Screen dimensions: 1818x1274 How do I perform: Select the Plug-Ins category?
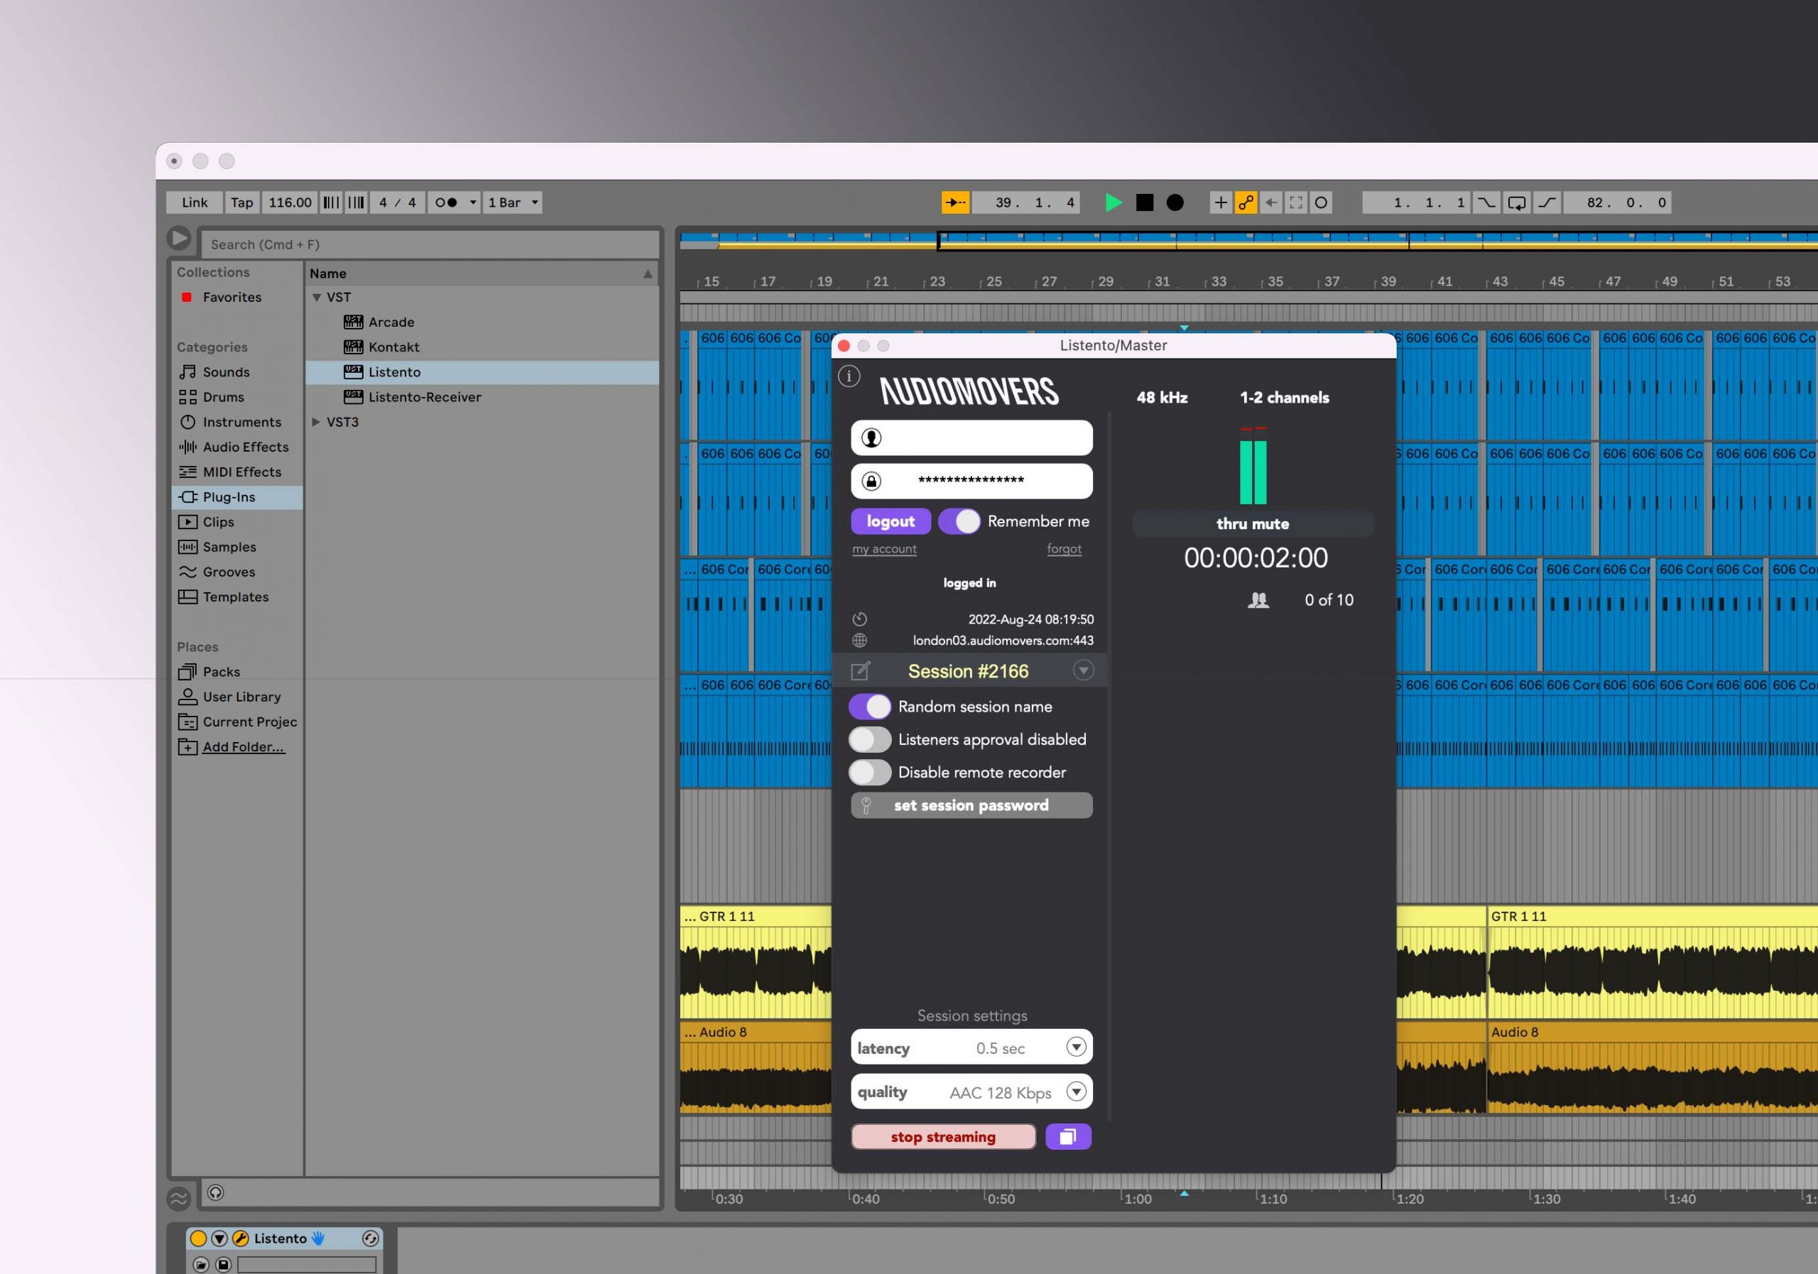pyautogui.click(x=236, y=497)
